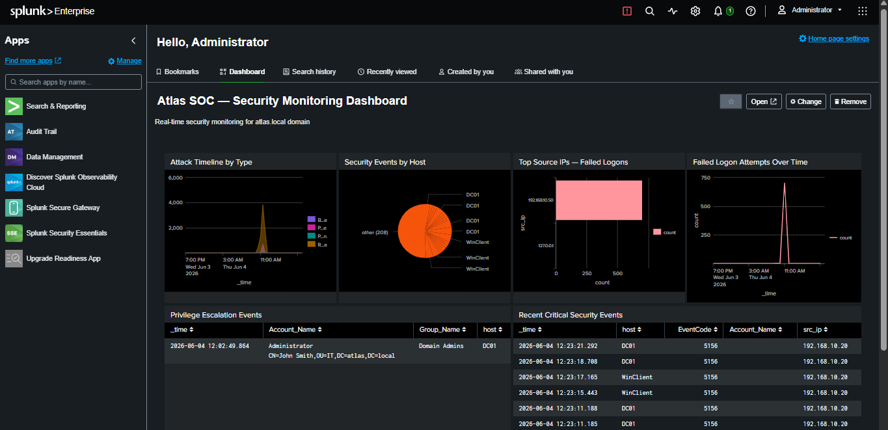888x430 pixels.
Task: Select the Dashboard tab
Action: pos(242,72)
